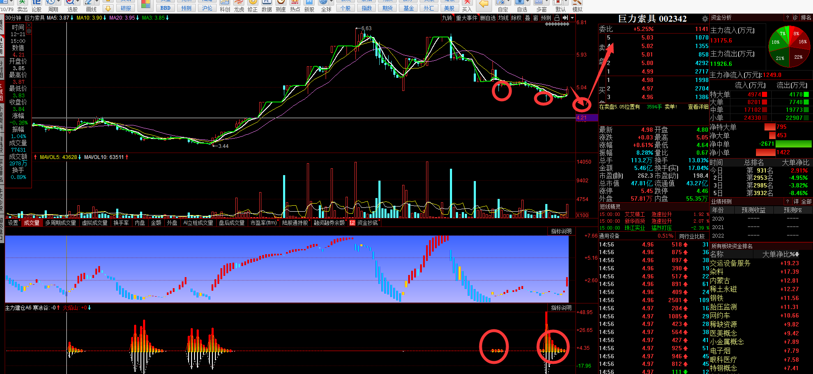Toggle 均线 moving averages on chart

pos(504,18)
